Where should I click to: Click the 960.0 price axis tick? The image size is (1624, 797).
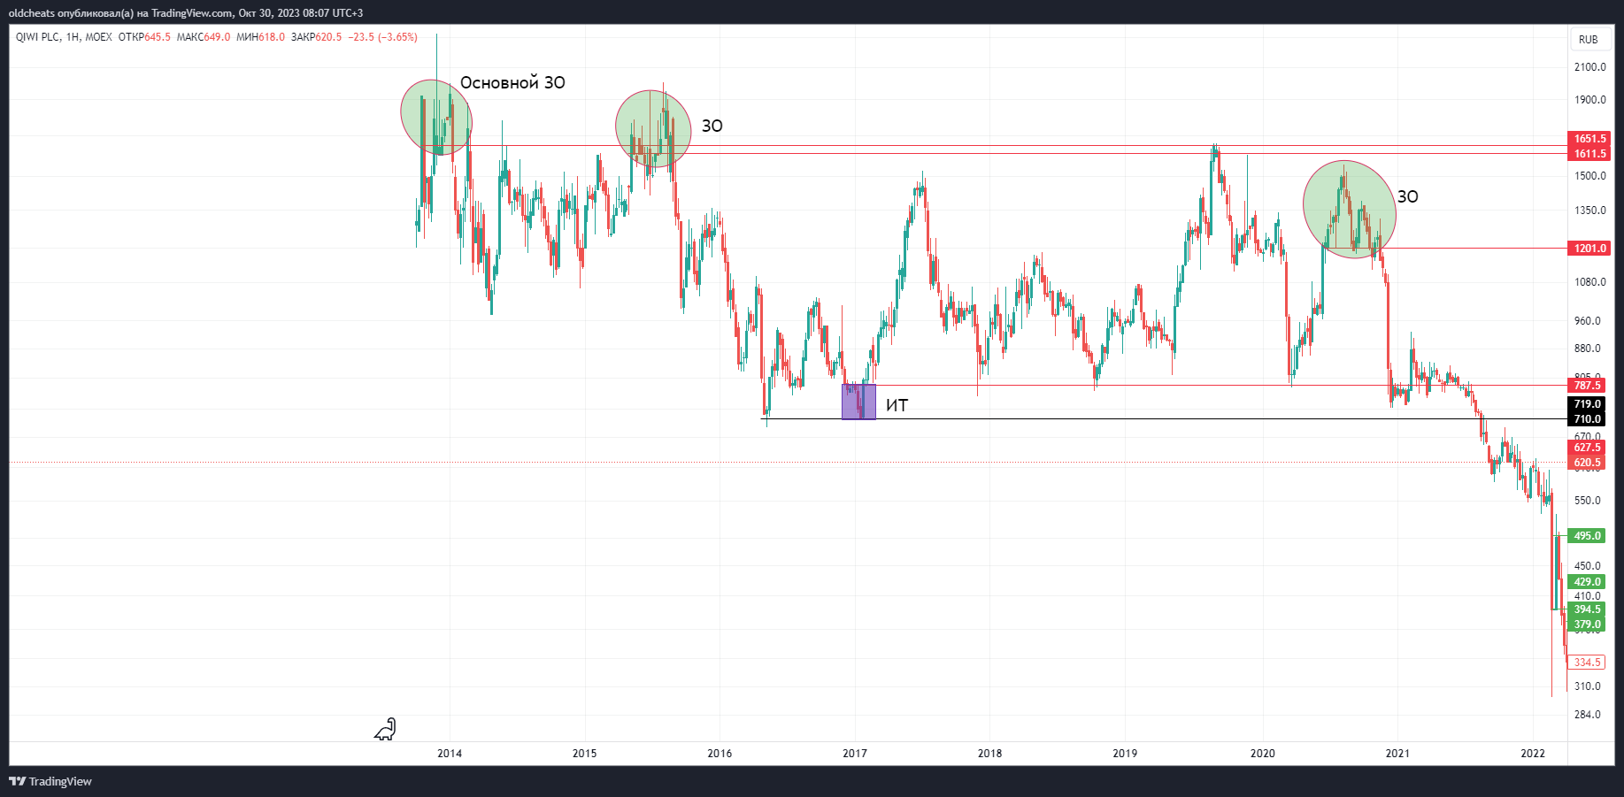(1588, 321)
